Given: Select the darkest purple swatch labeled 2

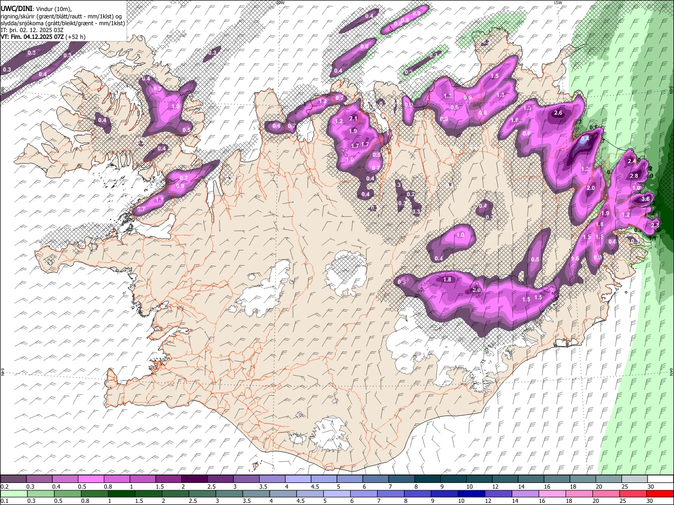Looking at the screenshot, I should click(x=194, y=479).
